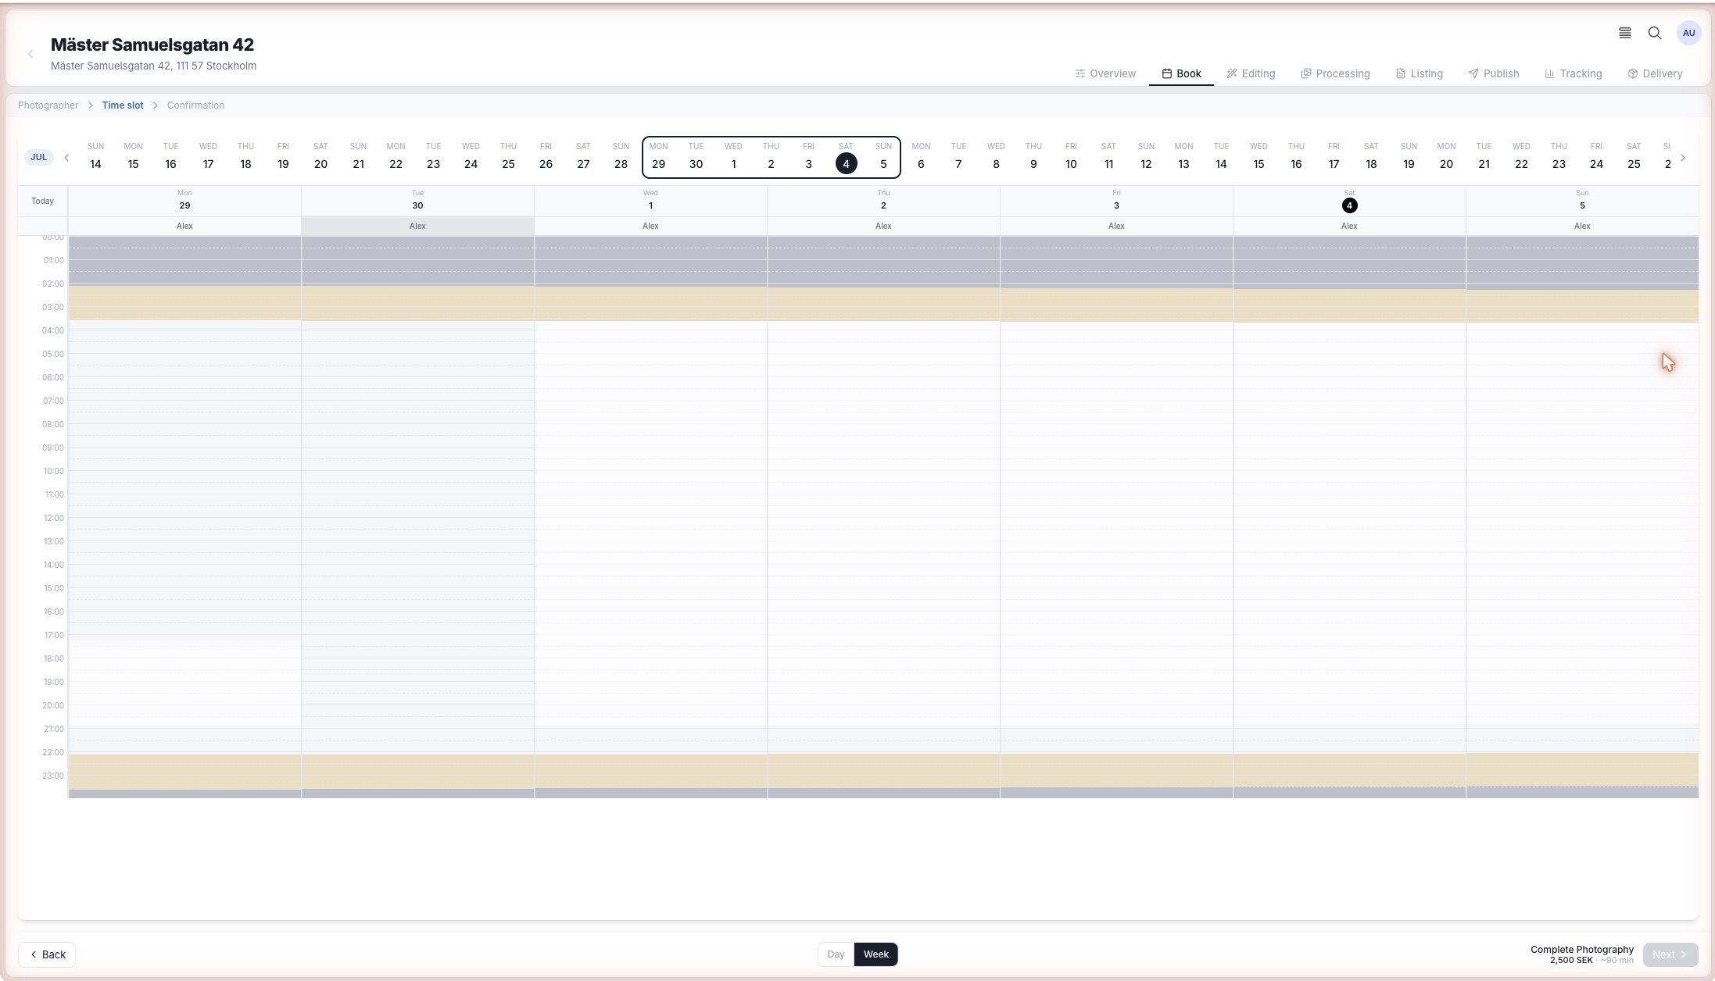This screenshot has height=981, width=1715.
Task: Open the list view menu icon
Action: tap(1625, 33)
